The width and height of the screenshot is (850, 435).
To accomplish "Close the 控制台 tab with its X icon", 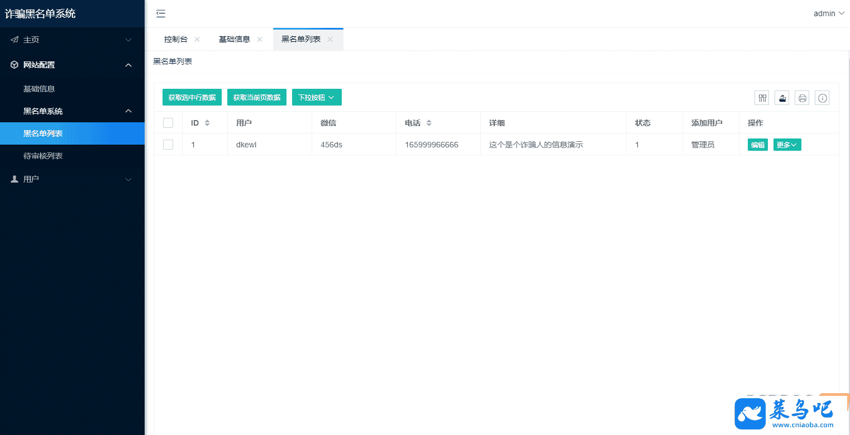I will pos(197,40).
